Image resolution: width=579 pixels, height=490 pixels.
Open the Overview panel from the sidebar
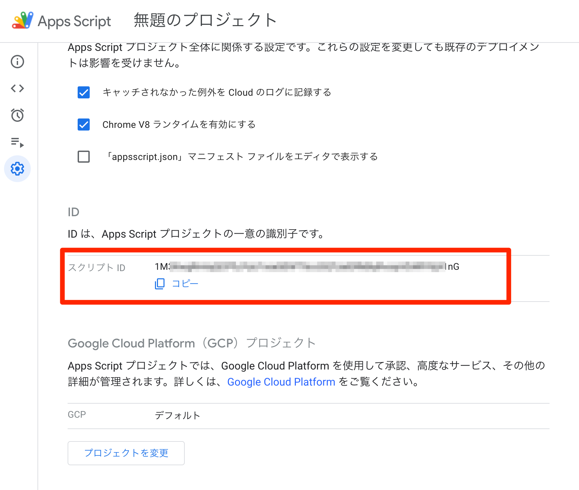point(17,62)
